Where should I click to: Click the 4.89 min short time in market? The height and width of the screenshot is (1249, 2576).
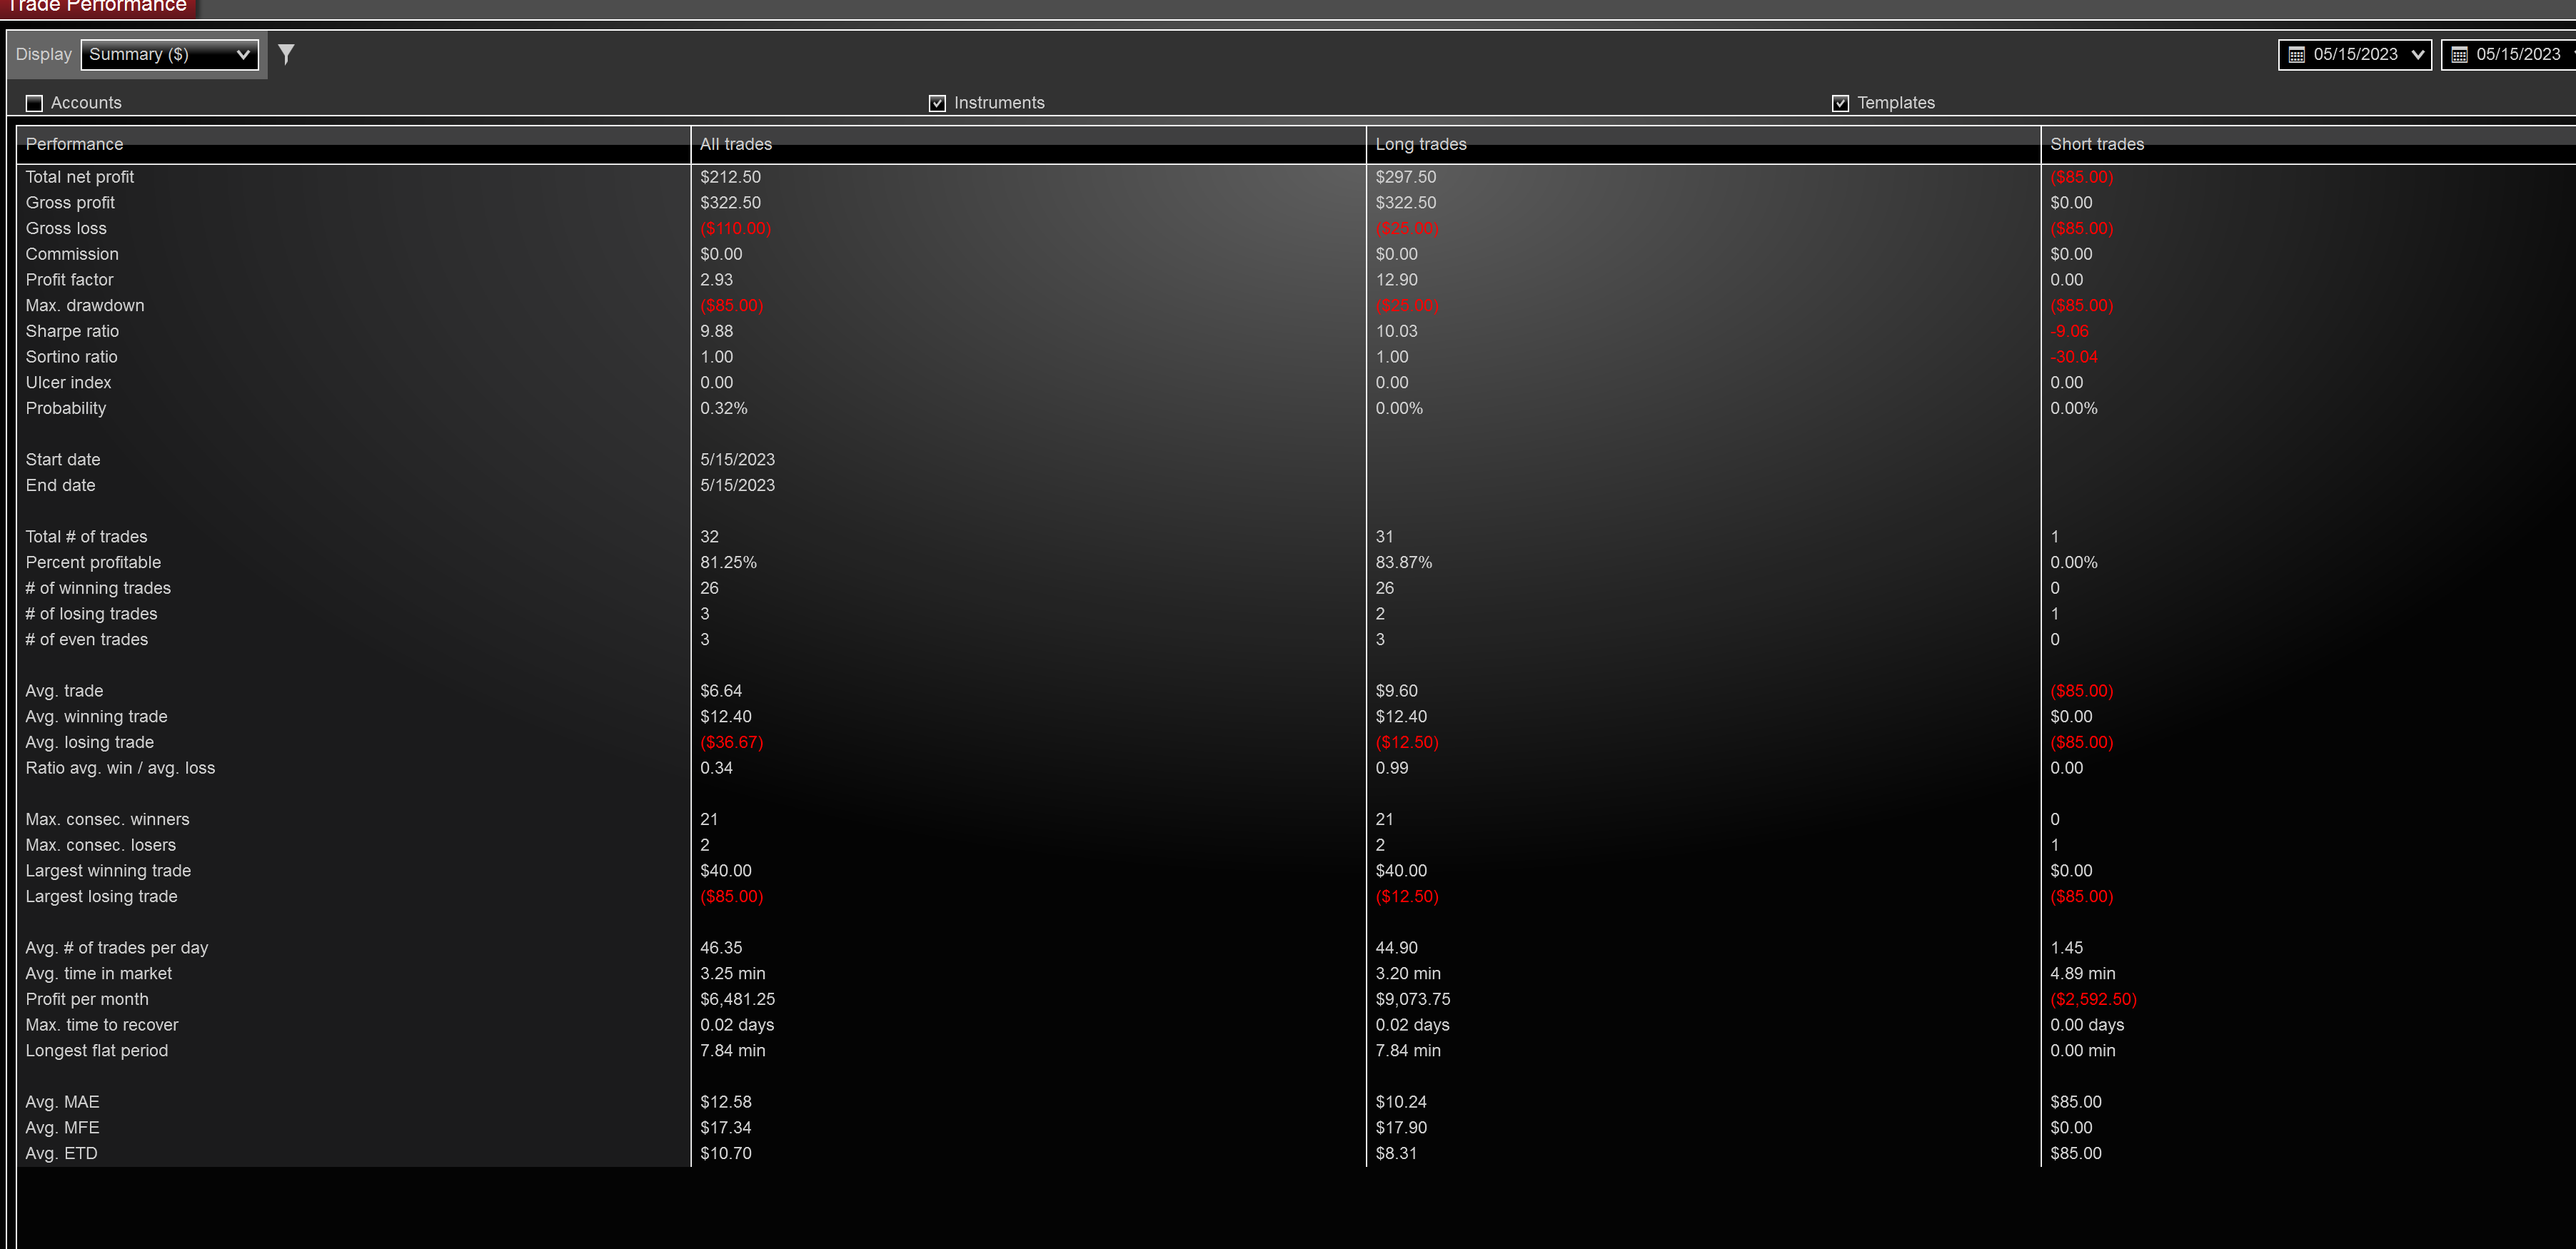pyautogui.click(x=2082, y=974)
